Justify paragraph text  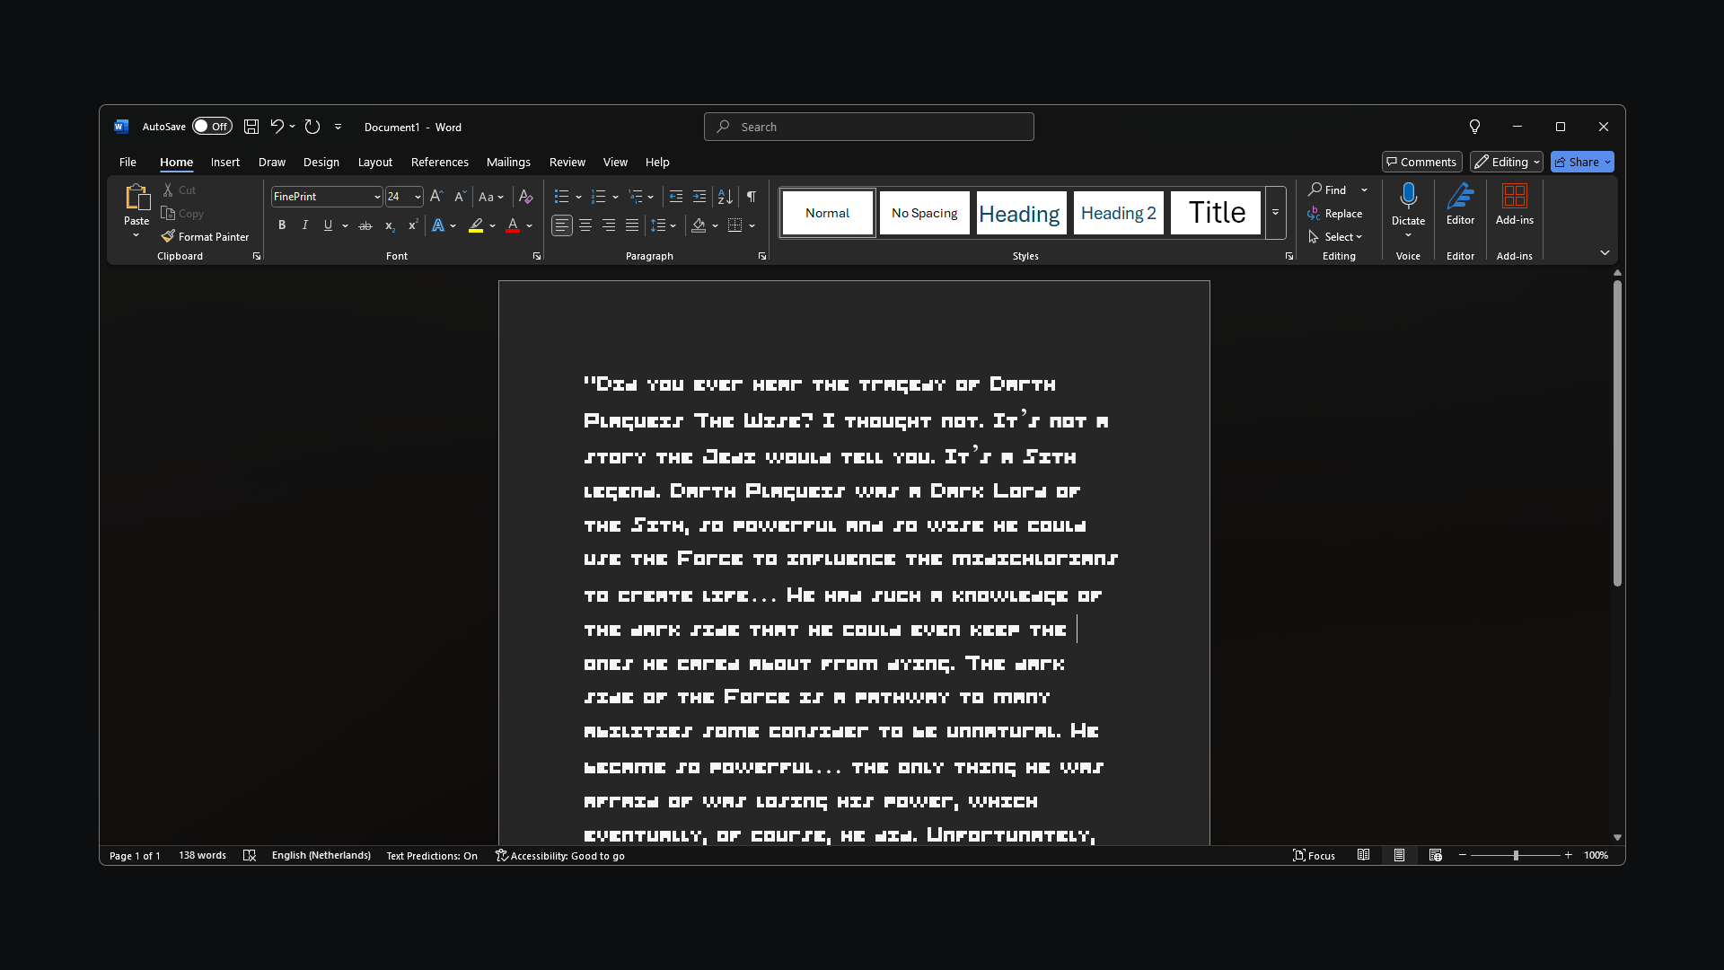632,225
